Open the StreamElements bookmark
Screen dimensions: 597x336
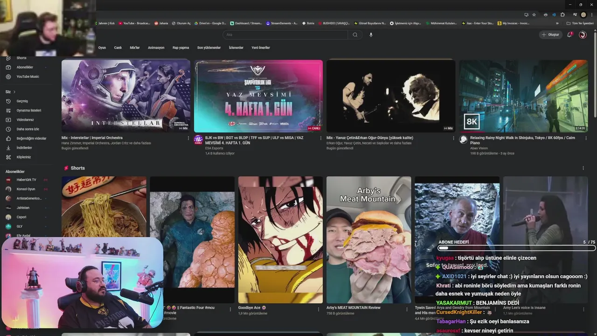(x=282, y=23)
